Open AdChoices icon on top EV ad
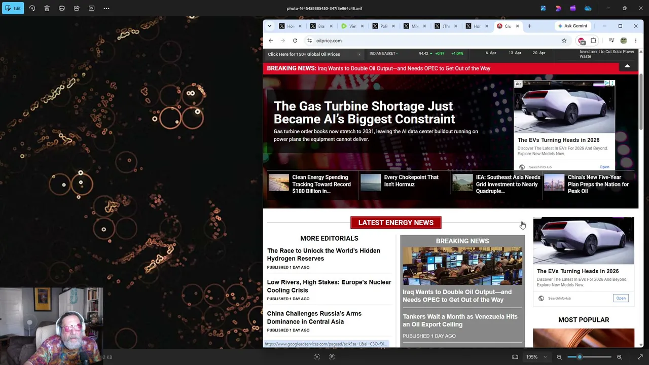 coord(607,83)
